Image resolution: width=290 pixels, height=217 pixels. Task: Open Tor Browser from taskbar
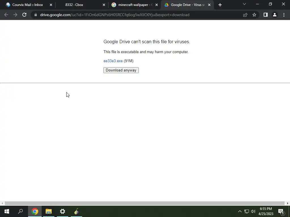pyautogui.click(x=76, y=211)
